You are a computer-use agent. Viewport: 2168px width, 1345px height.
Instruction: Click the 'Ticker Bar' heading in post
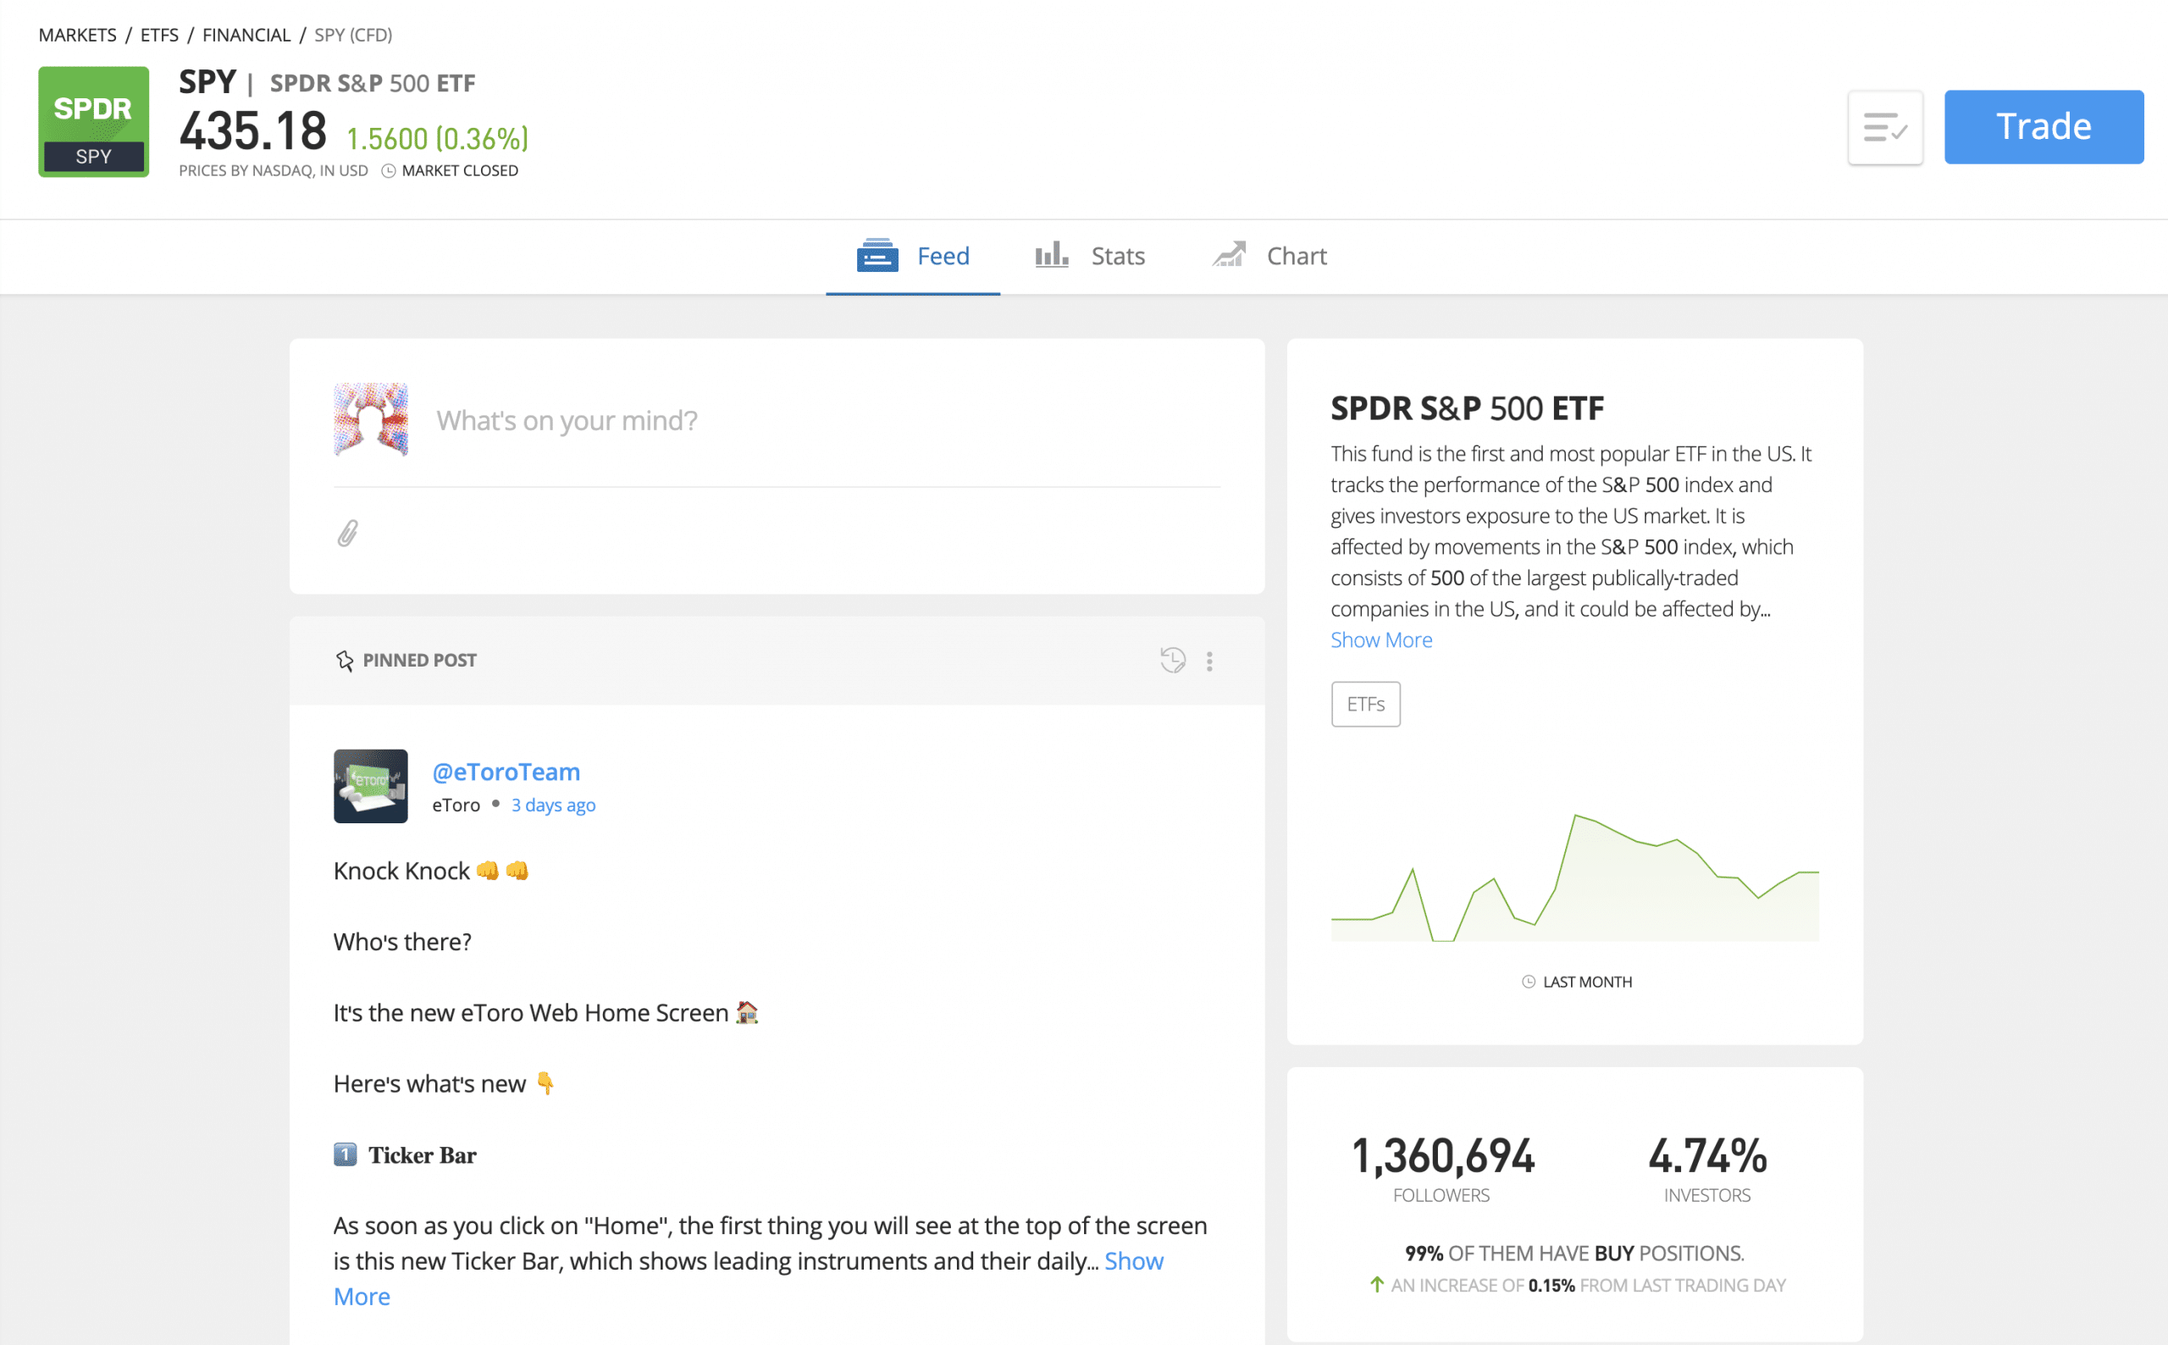423,1154
